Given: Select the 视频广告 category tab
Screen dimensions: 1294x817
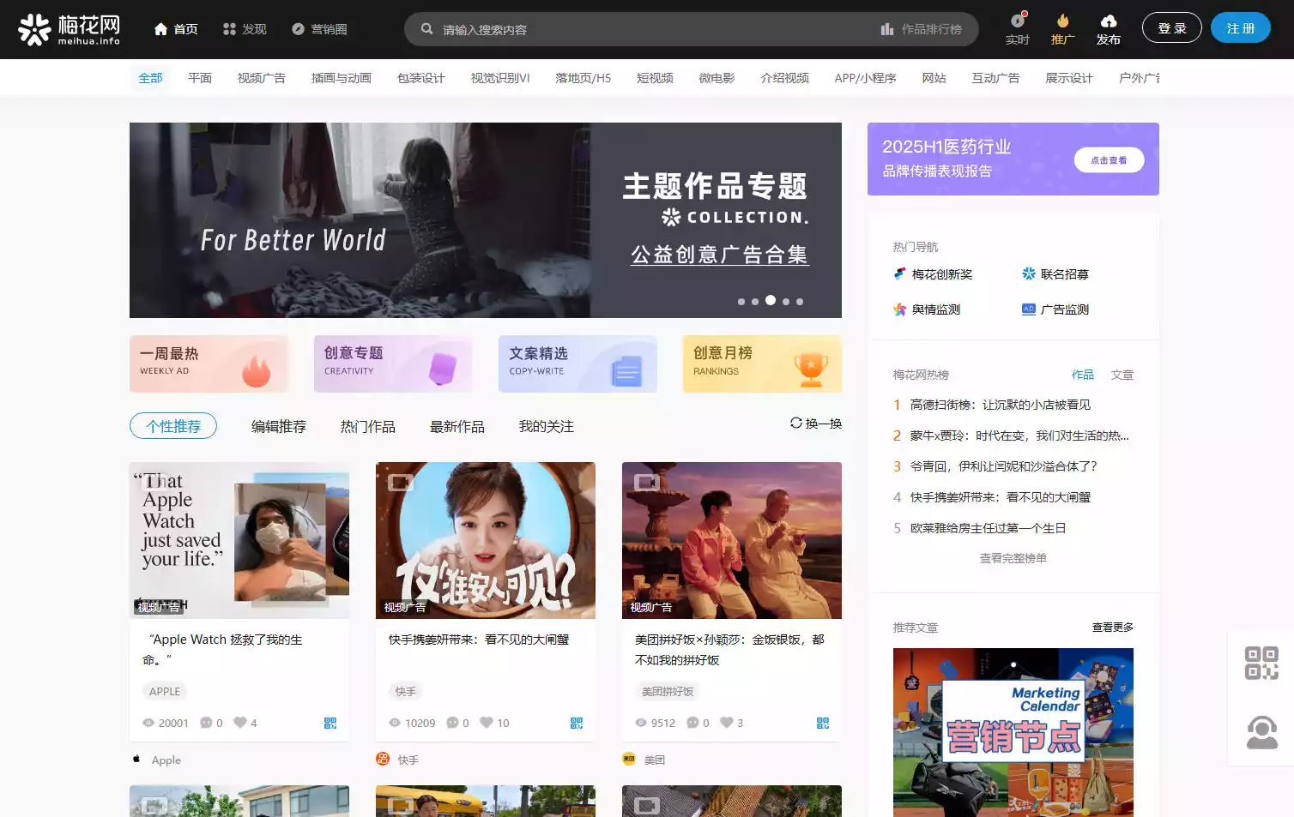Looking at the screenshot, I should (262, 78).
